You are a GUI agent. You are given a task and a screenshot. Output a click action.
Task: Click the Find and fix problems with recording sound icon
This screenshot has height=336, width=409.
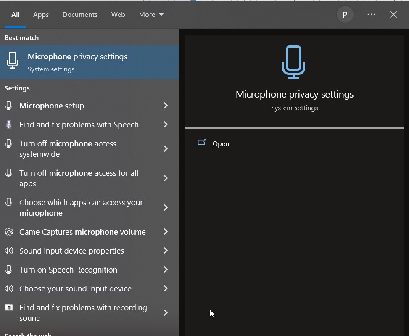(9, 307)
